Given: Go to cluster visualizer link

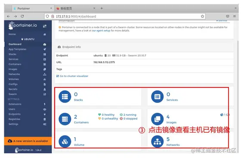Looking at the screenshot, I should [x=72, y=76].
